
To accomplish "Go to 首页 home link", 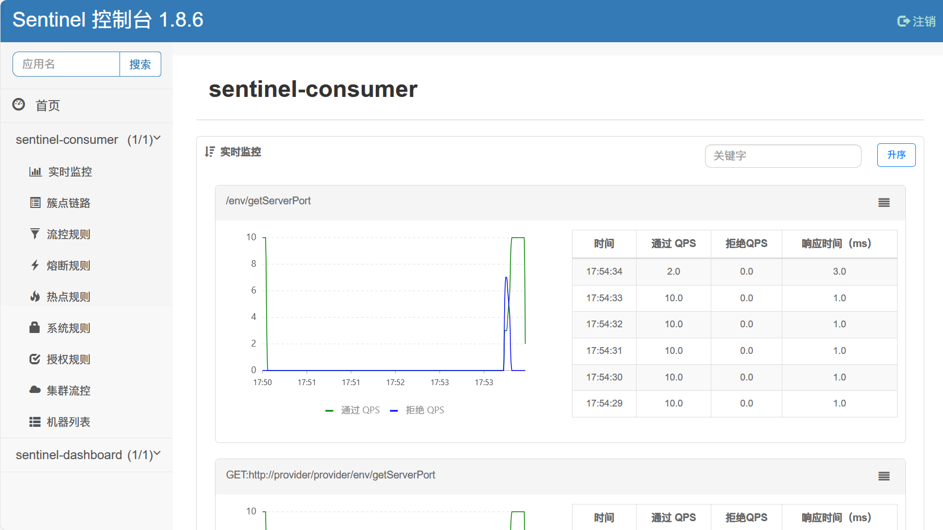I will tap(47, 105).
